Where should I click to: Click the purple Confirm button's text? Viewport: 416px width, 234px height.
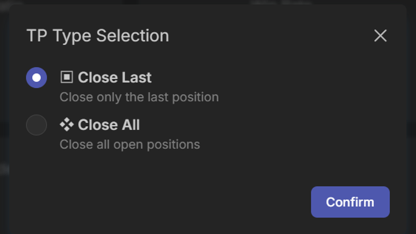tap(349, 202)
